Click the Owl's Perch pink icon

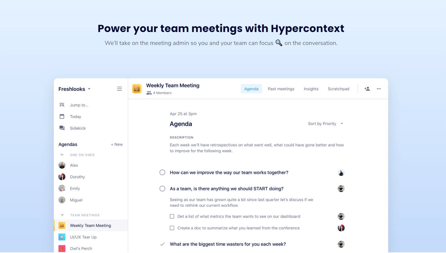[62, 248]
